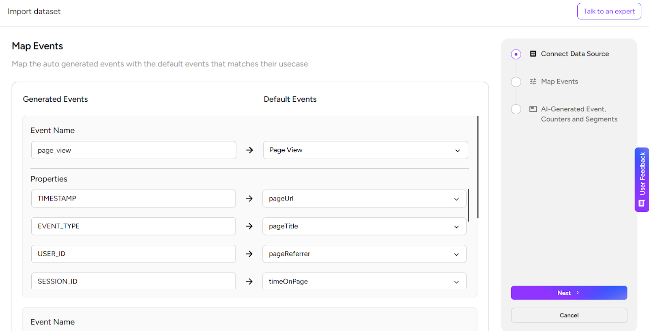Select the Connect Data Source step radio
Image resolution: width=649 pixels, height=331 pixels.
[x=516, y=54]
